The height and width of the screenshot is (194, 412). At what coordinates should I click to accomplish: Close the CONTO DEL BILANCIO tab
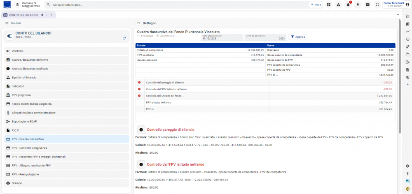[51, 15]
